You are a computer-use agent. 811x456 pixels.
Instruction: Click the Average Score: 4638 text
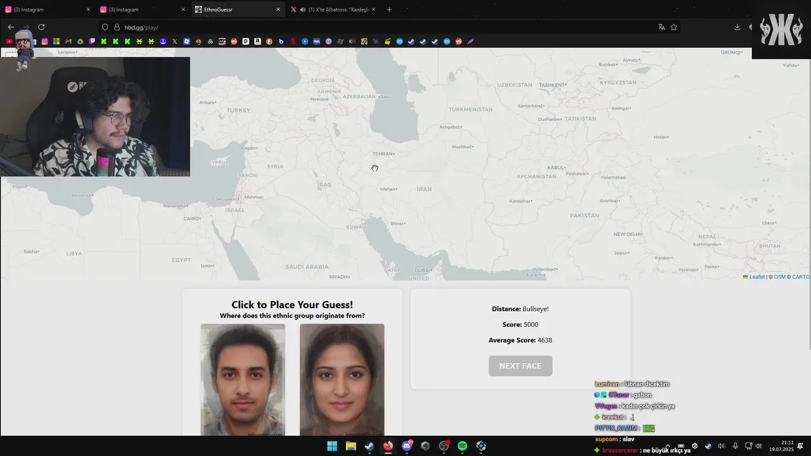(520, 340)
